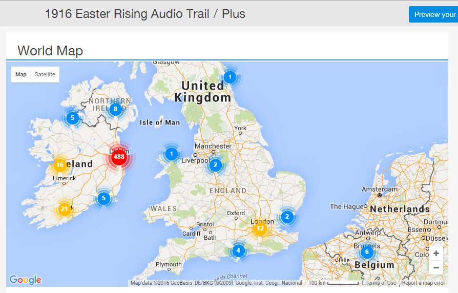458x293 pixels.
Task: Click the Plymouth city label
Action: pyautogui.click(x=169, y=264)
